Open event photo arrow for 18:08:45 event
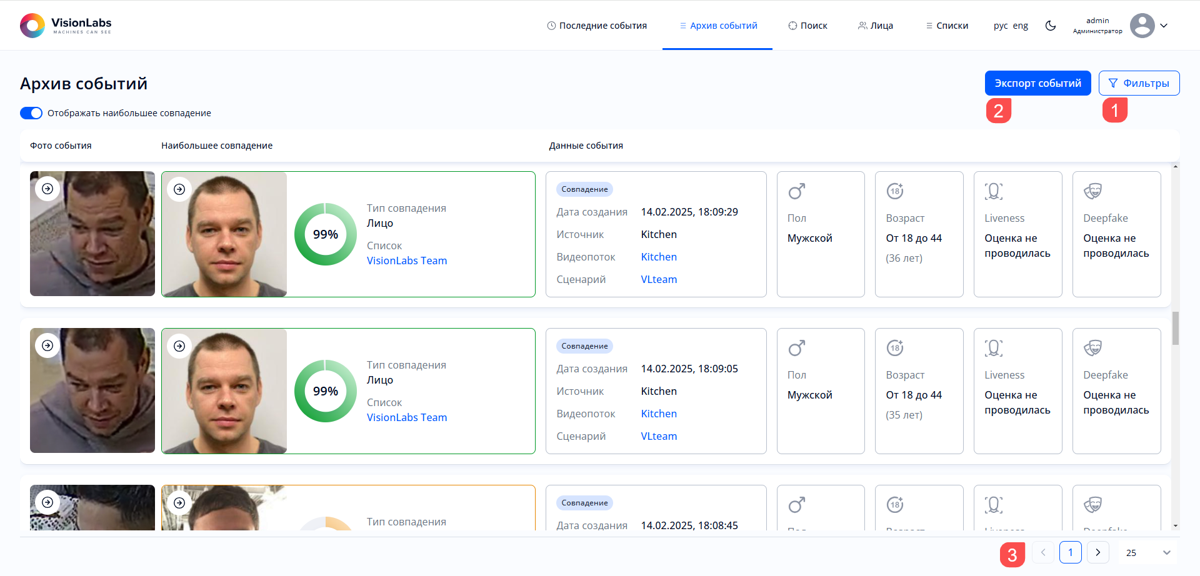Viewport: 1200px width, 576px height. tap(47, 502)
